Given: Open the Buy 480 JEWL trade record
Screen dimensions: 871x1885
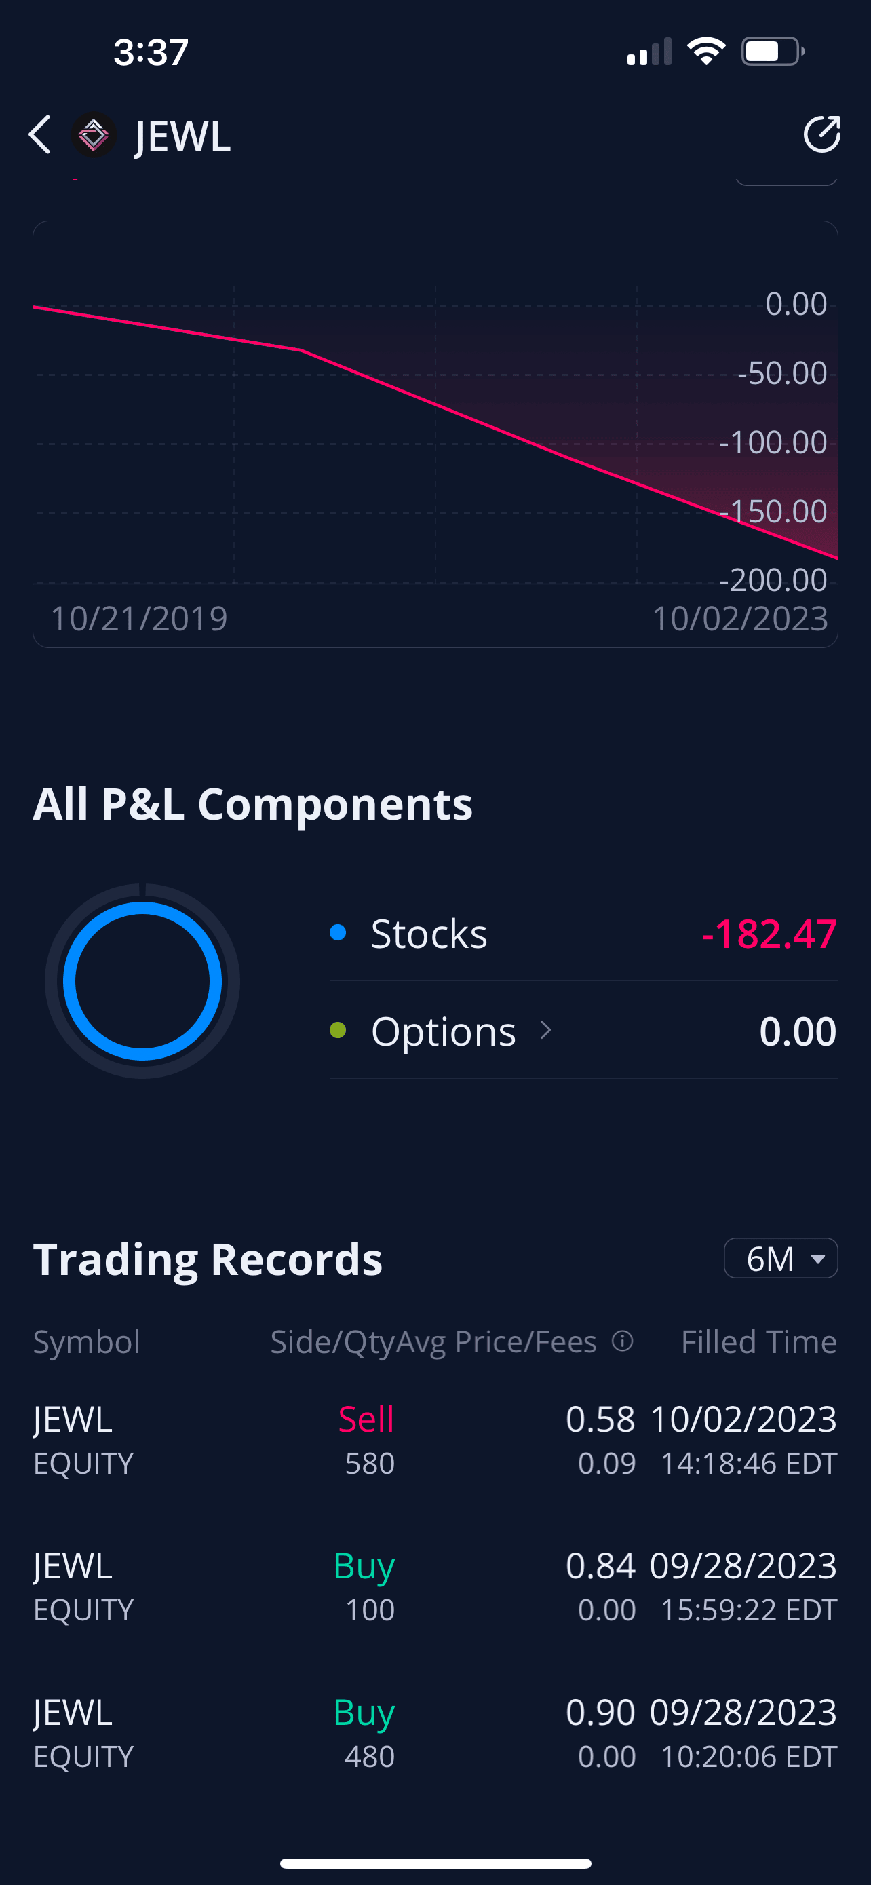Looking at the screenshot, I should (435, 1733).
